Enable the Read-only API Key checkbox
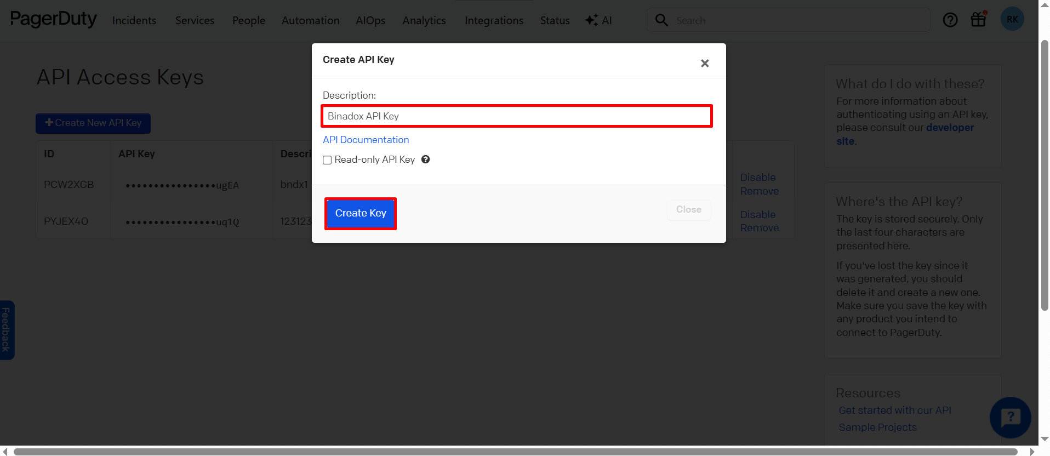The height and width of the screenshot is (456, 1050). point(327,160)
